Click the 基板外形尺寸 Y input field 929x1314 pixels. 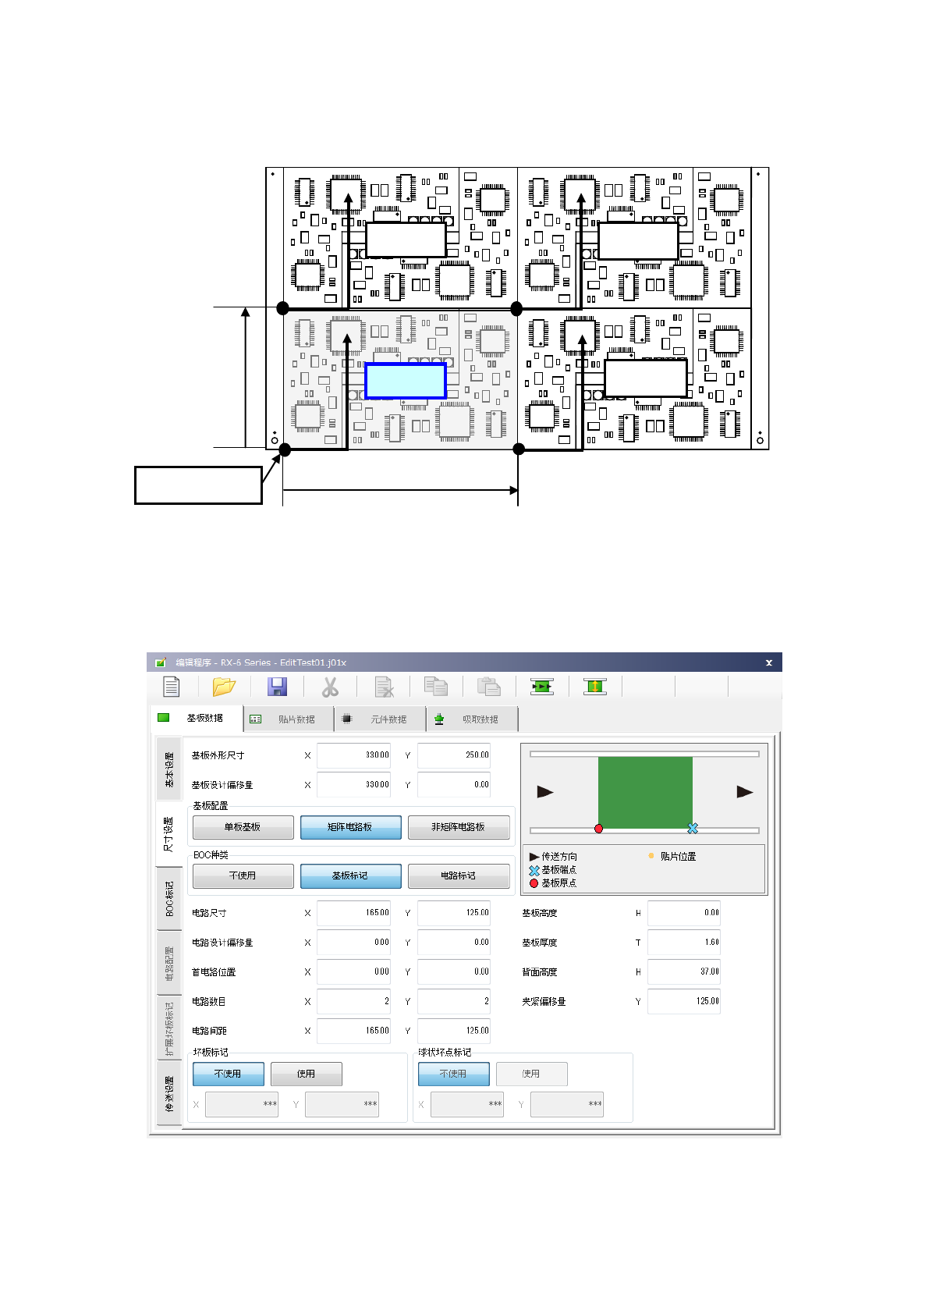454,755
